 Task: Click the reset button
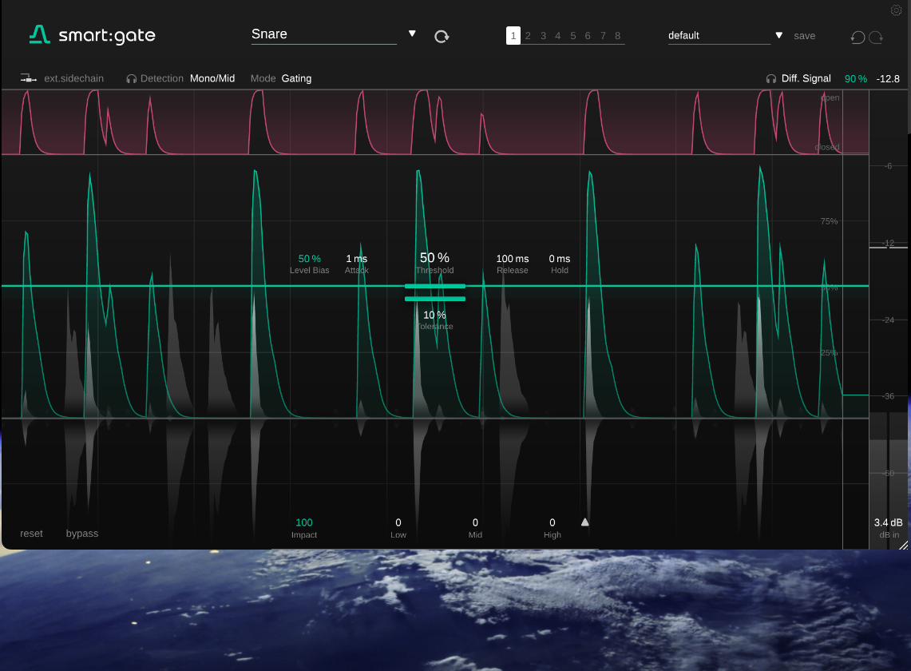click(32, 534)
